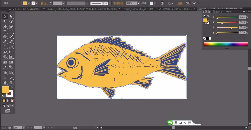The image size is (251, 130).
Task: Collapse Color panel with double arrow
Action: coord(244,11)
